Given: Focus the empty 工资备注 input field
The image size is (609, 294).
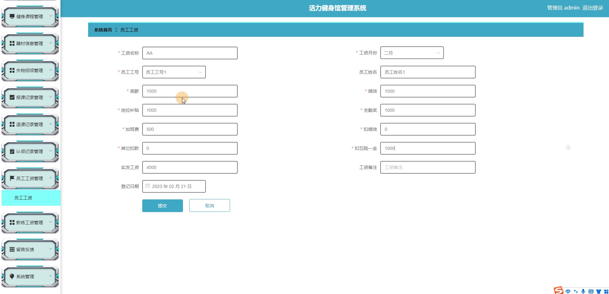Looking at the screenshot, I should [x=428, y=167].
